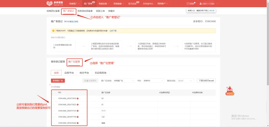Toggle the select-all checkbox in PID header
Image resolution: width=269 pixels, height=127 pixels.
click(54, 93)
